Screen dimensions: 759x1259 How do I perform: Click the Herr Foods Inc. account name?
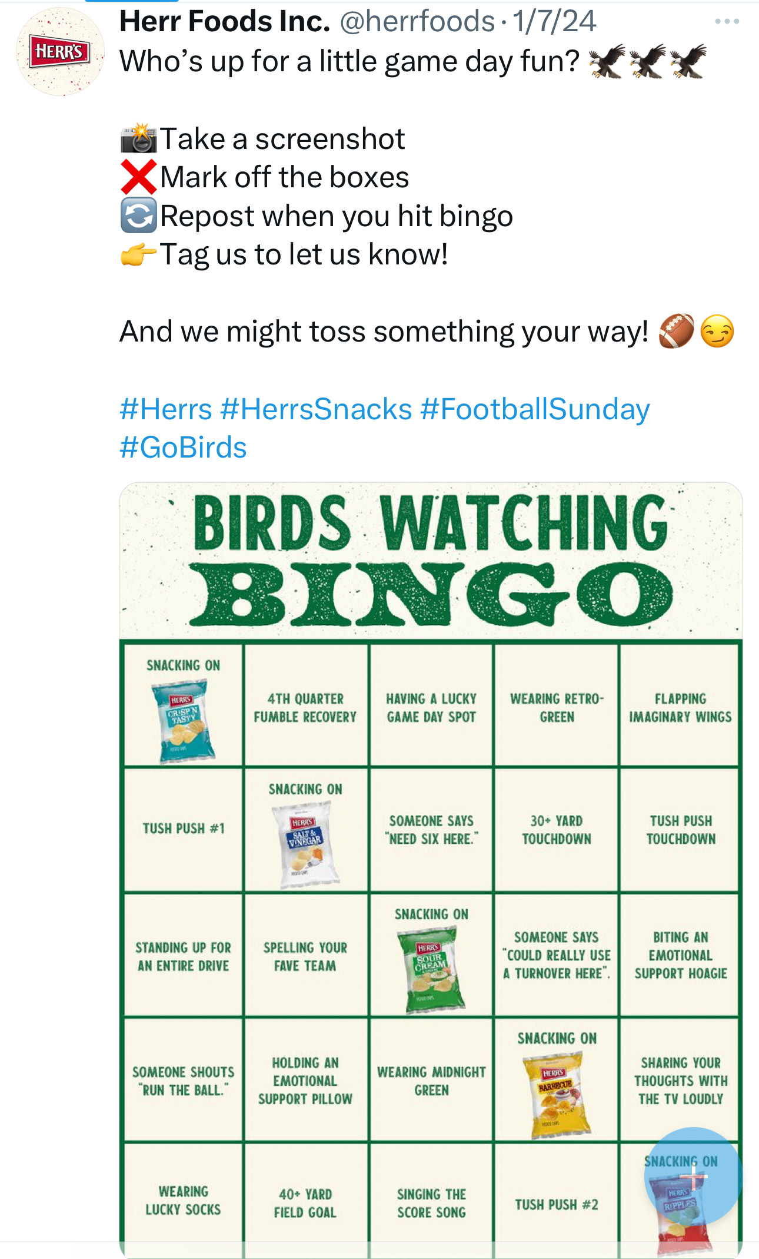pos(225,22)
